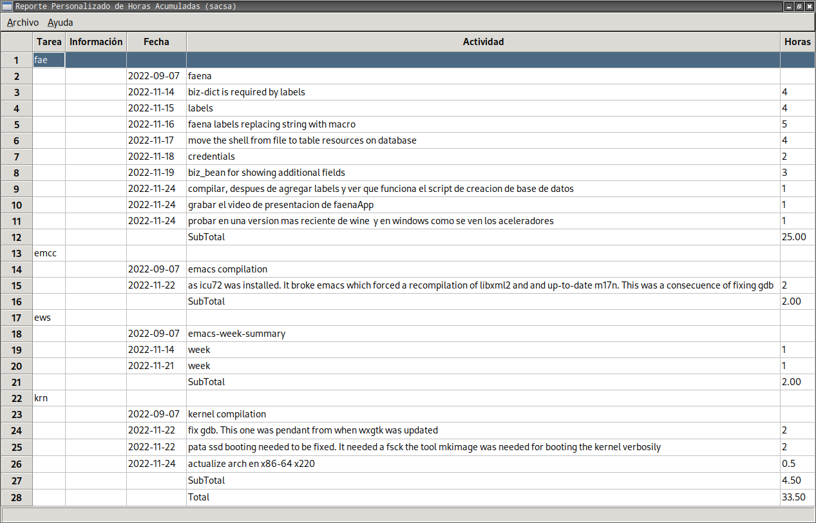This screenshot has height=523, width=816.
Task: Click 'biz-dict is required by labels' cell
Action: point(483,92)
